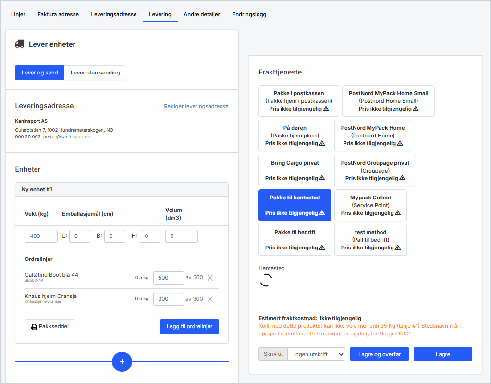Click warning icon on Pakke i postkassen
This screenshot has height=384, width=491.
pyautogui.click(x=326, y=109)
